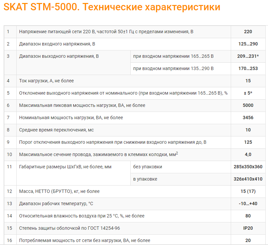Select the 5000 peak power value
The height and width of the screenshot is (245, 268).
pyautogui.click(x=248, y=105)
